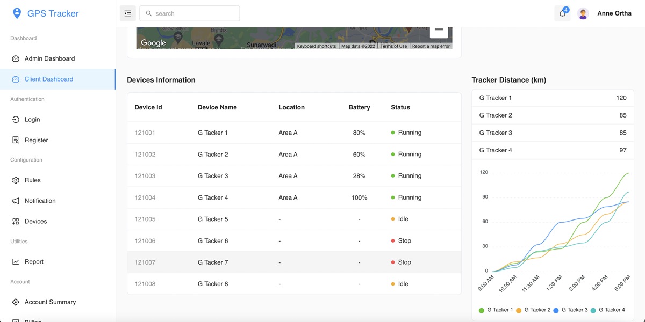Click the Google logo on the map
Image resolution: width=645 pixels, height=322 pixels.
(x=153, y=43)
